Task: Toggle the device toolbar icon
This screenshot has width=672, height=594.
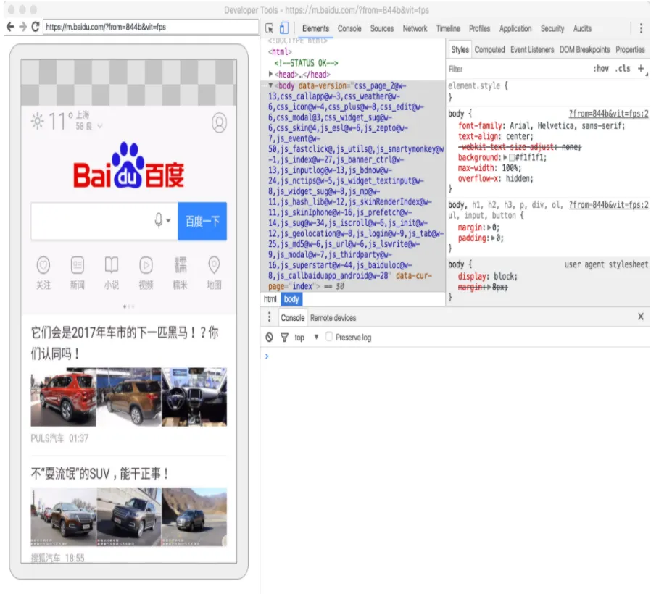Action: [283, 28]
